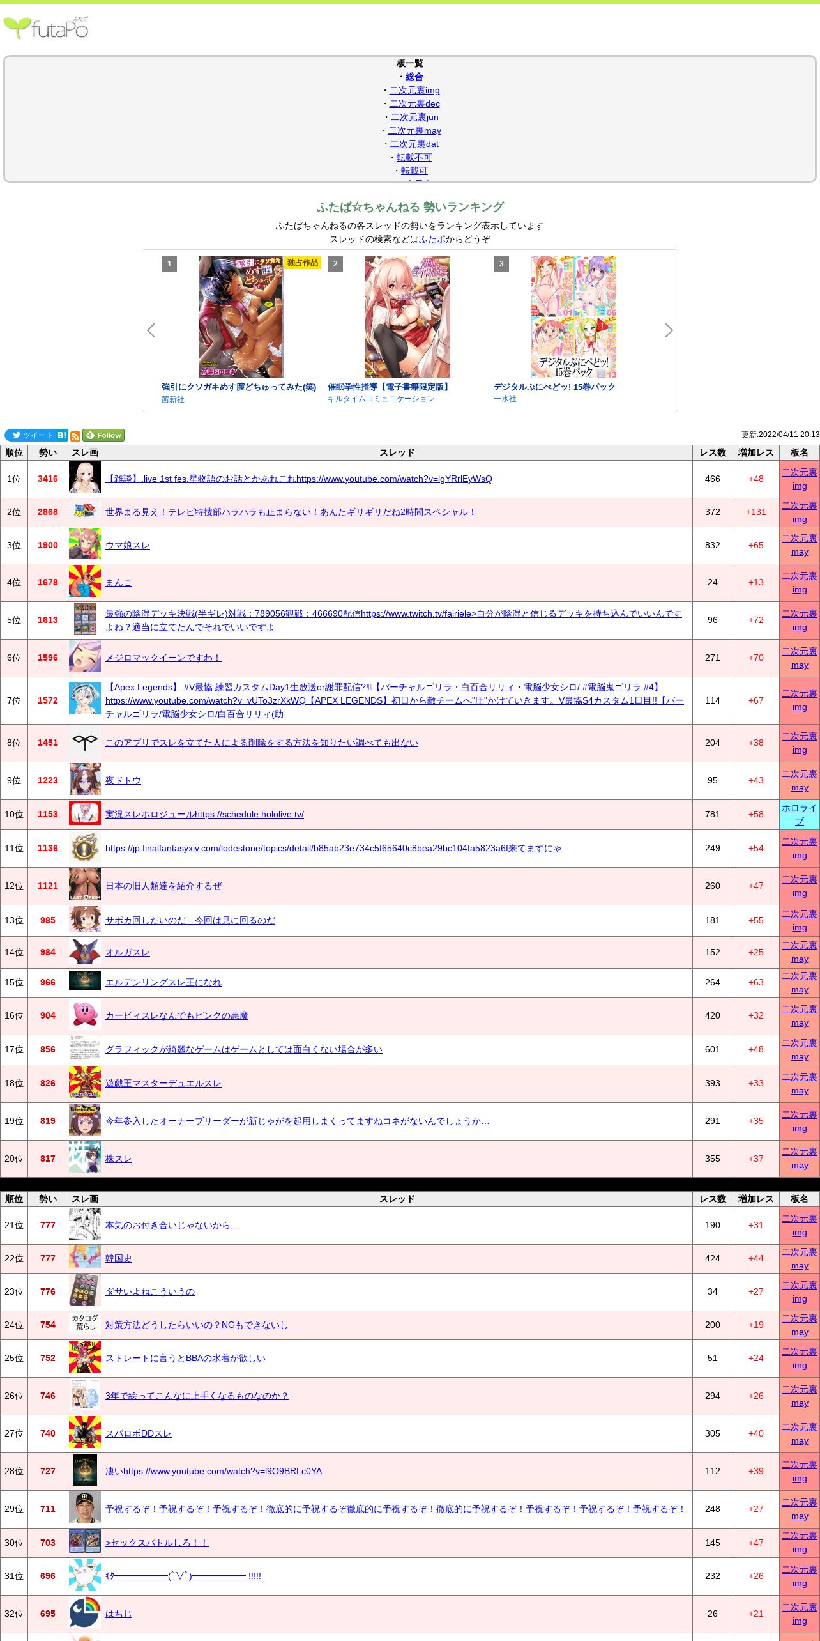Open the ふたポ link in the description
This screenshot has width=820, height=1641.
432,239
